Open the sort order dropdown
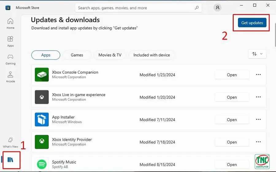276x172 pixels. click(257, 54)
